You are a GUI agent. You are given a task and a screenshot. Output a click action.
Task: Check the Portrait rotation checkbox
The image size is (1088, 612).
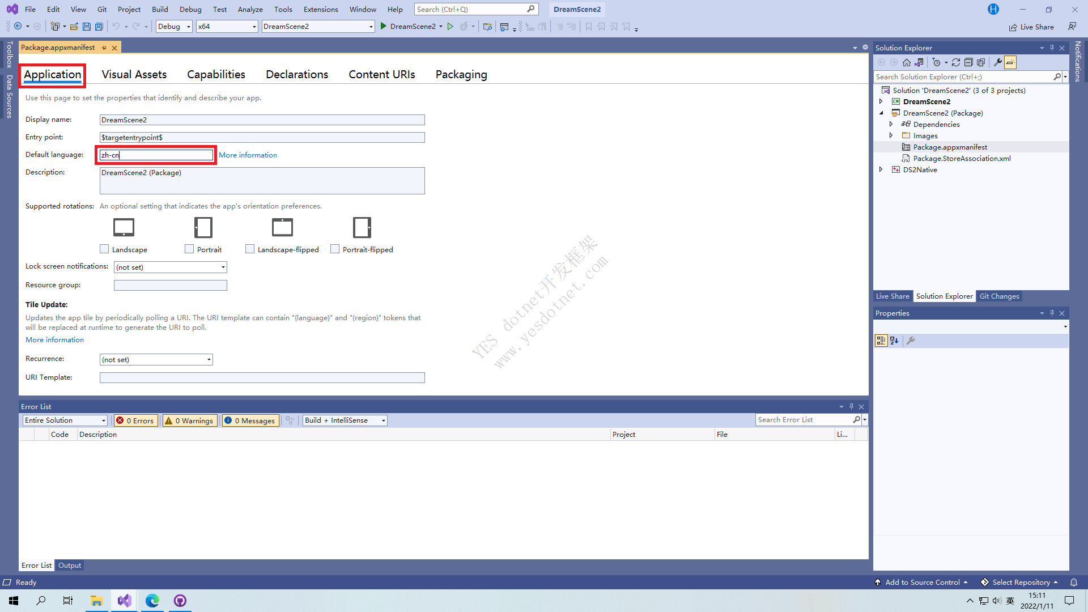189,249
